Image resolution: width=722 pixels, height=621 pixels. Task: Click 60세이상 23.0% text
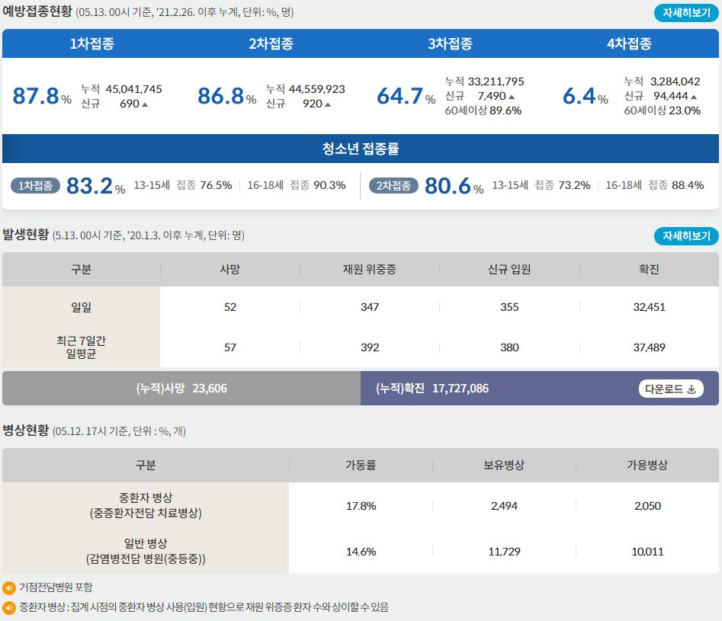click(662, 110)
